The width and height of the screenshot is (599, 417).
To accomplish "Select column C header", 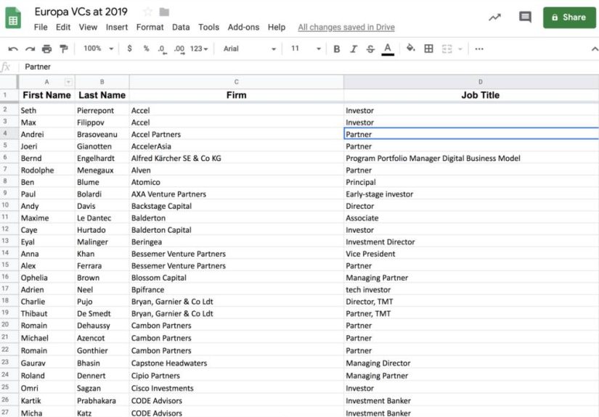I will click(237, 82).
